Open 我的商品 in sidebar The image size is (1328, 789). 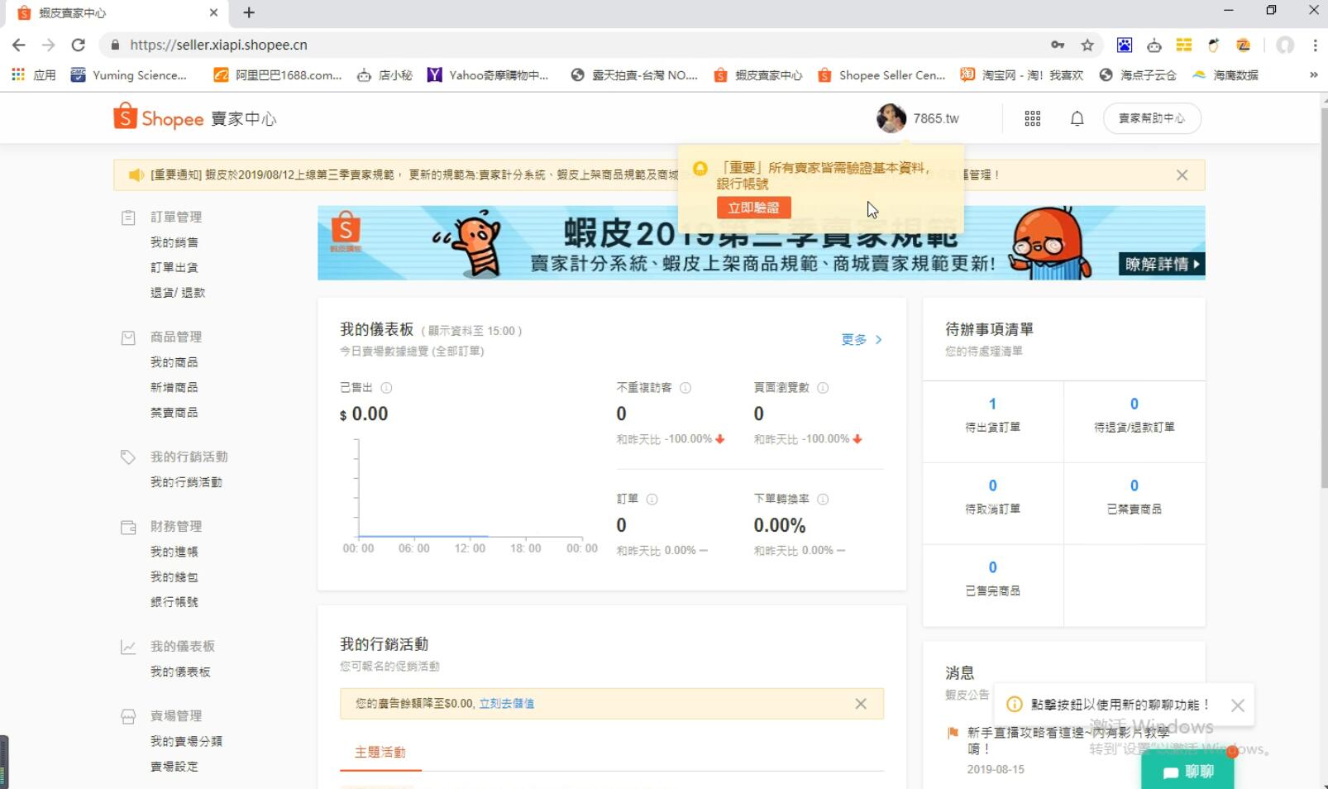174,362
